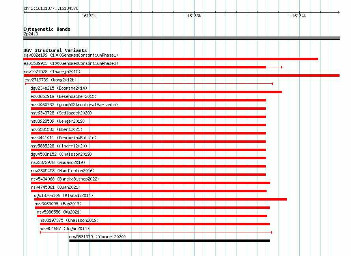
Task: Click the nsv3372978 red bar
Action: pyautogui.click(x=148, y=166)
